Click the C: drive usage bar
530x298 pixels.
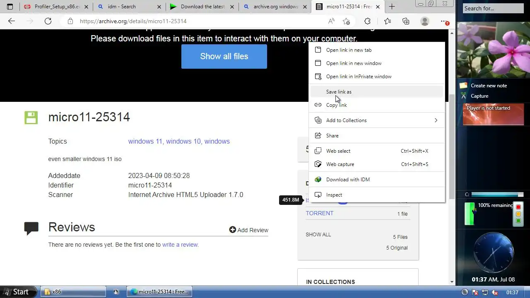pos(497,195)
